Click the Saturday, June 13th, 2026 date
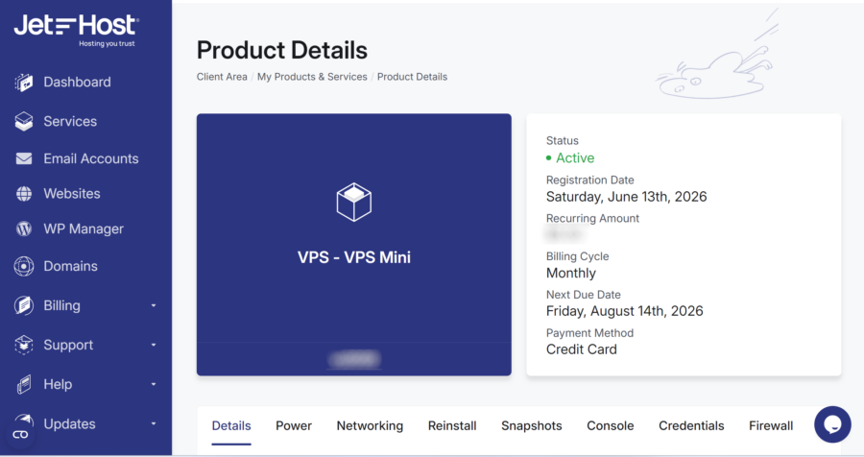The image size is (864, 457). 626,197
